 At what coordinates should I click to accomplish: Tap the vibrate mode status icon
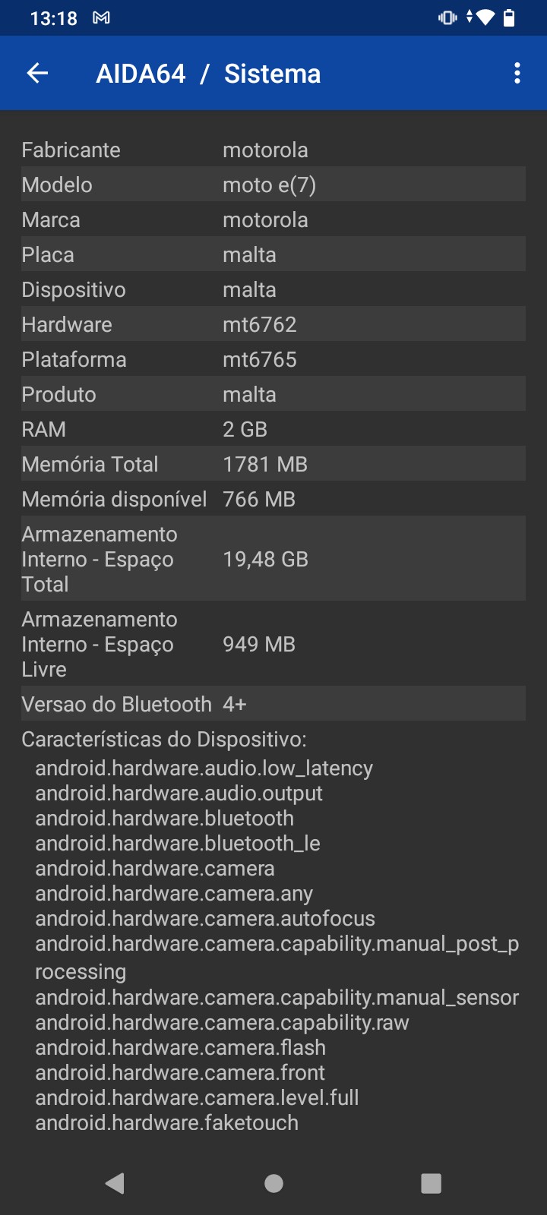[x=447, y=17]
